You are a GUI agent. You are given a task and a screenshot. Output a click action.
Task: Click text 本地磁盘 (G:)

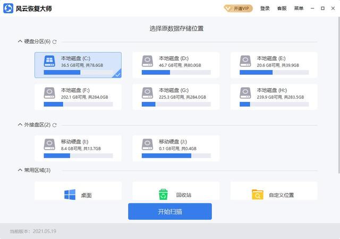[174, 90]
